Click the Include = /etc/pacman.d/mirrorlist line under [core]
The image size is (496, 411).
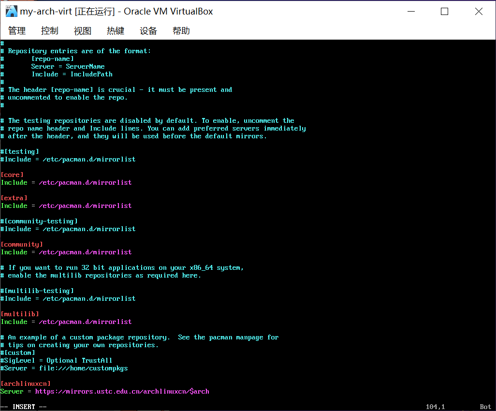(66, 182)
